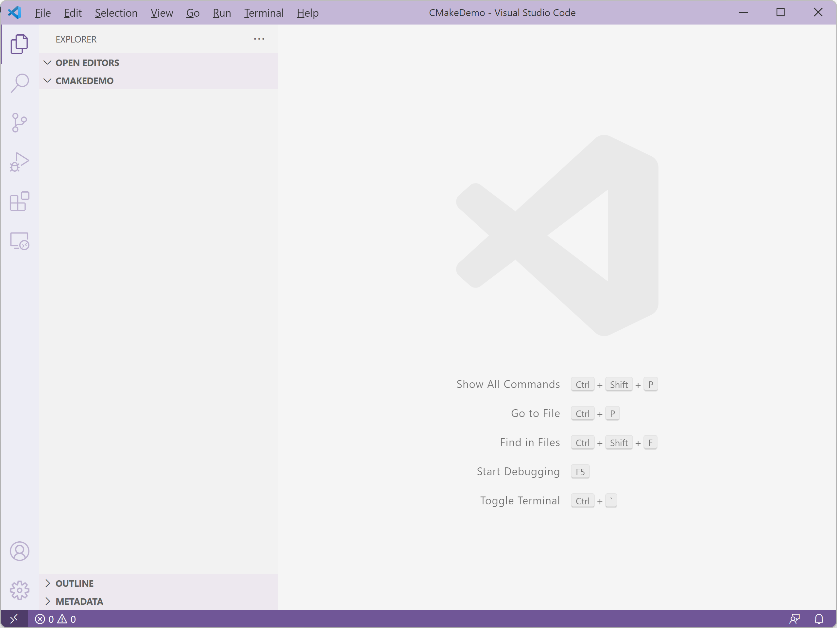Click the Start Debugging label

[x=518, y=472]
